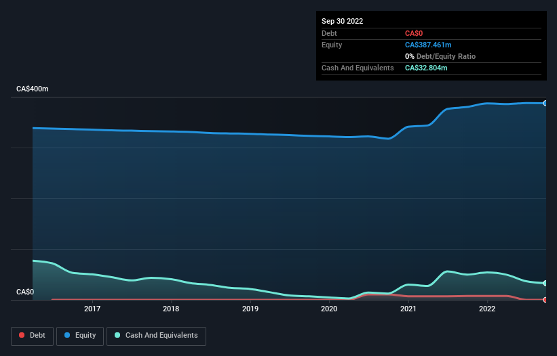Toggle Cash And Equivalents legend button
The image size is (557, 356).
coord(156,336)
